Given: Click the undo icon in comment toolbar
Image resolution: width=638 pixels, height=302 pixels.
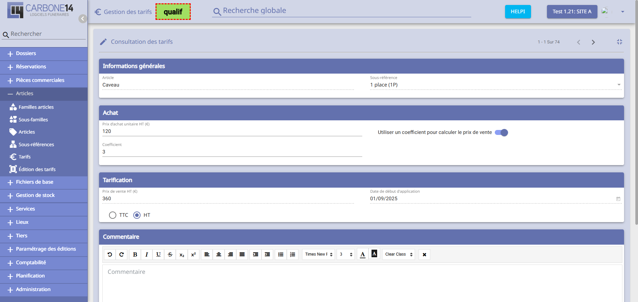Looking at the screenshot, I should pos(110,255).
